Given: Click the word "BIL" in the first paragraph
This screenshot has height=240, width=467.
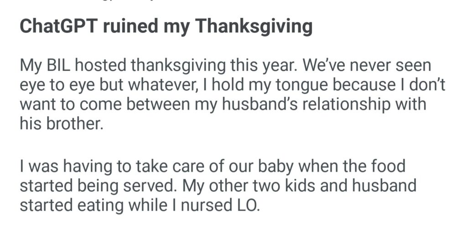Looking at the screenshot, I should tap(61, 66).
